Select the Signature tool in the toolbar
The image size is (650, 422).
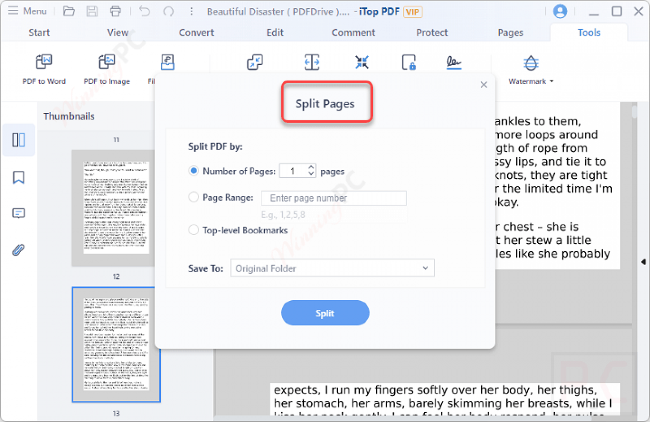(454, 62)
